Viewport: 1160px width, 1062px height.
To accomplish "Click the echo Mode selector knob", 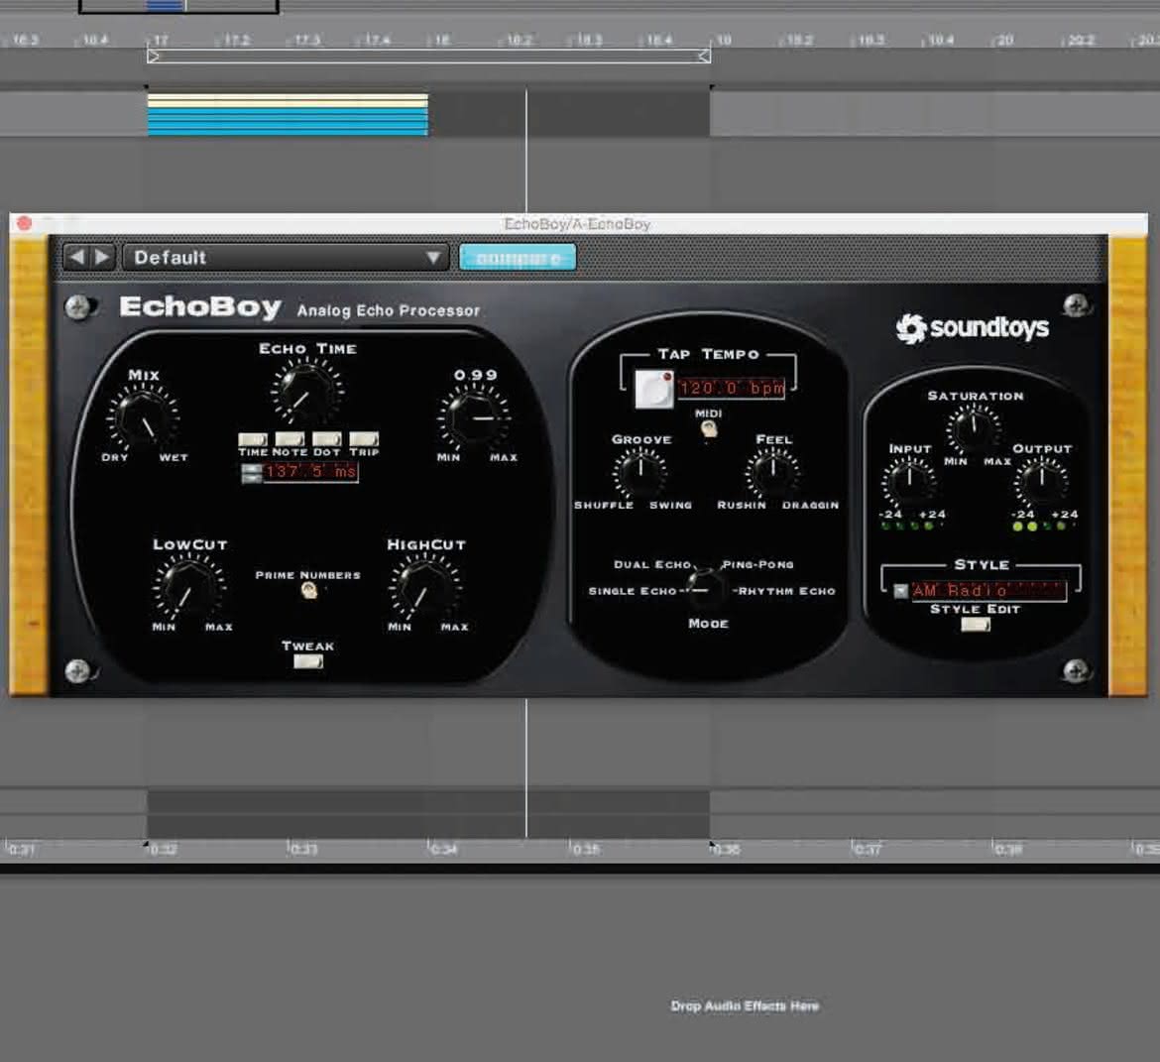I will 707,590.
